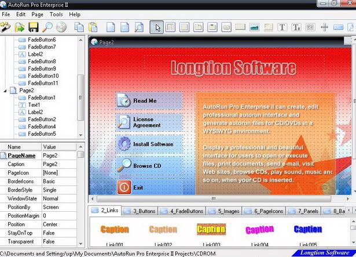The image size is (356, 257).
Task: Select the 2_Links tab
Action: [x=105, y=211]
